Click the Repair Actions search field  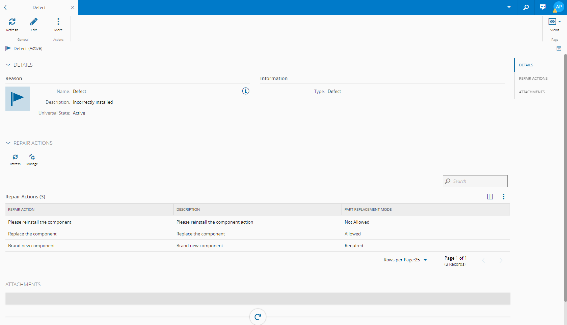(475, 181)
